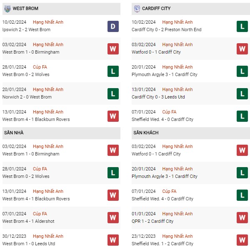Open the Ipswich 2 - 2 West Brom match
The width and height of the screenshot is (250, 249).
pyautogui.click(x=26, y=30)
